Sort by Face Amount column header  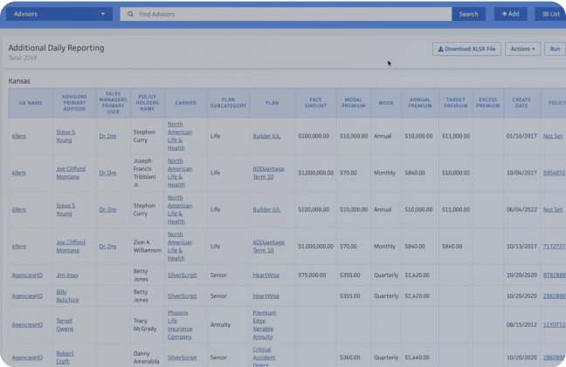pyautogui.click(x=315, y=103)
